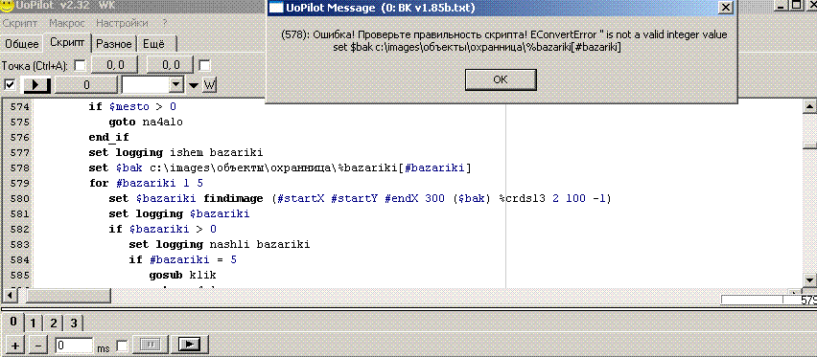This screenshot has height=357, width=817.
Task: Click line 580 containing findimage
Action: [360, 198]
